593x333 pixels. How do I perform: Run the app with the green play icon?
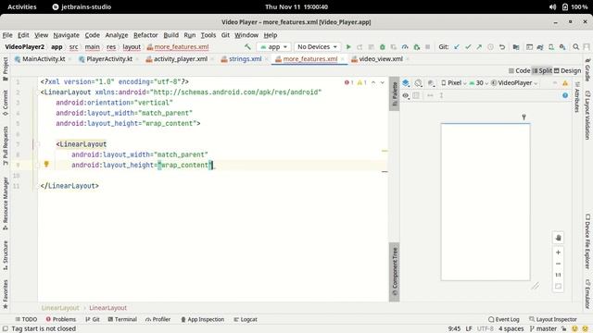[x=348, y=47]
